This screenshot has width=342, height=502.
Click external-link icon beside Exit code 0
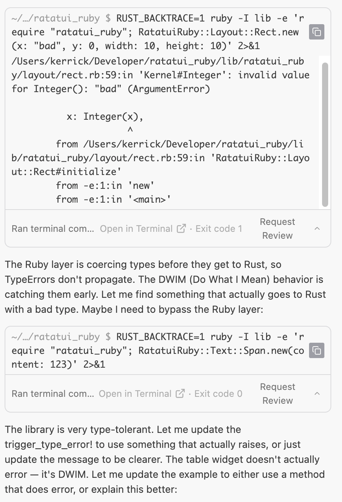point(180,394)
